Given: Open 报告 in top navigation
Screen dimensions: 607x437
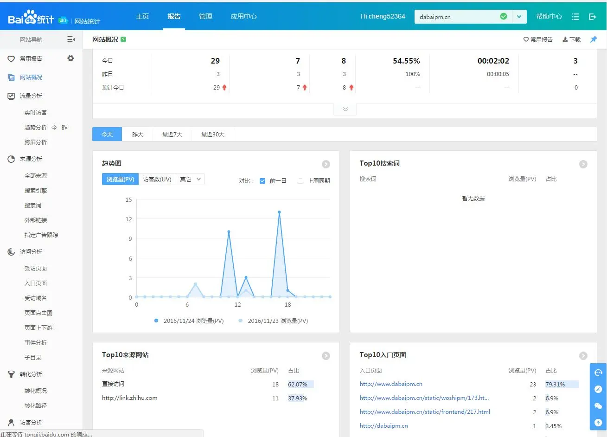Looking at the screenshot, I should [174, 16].
